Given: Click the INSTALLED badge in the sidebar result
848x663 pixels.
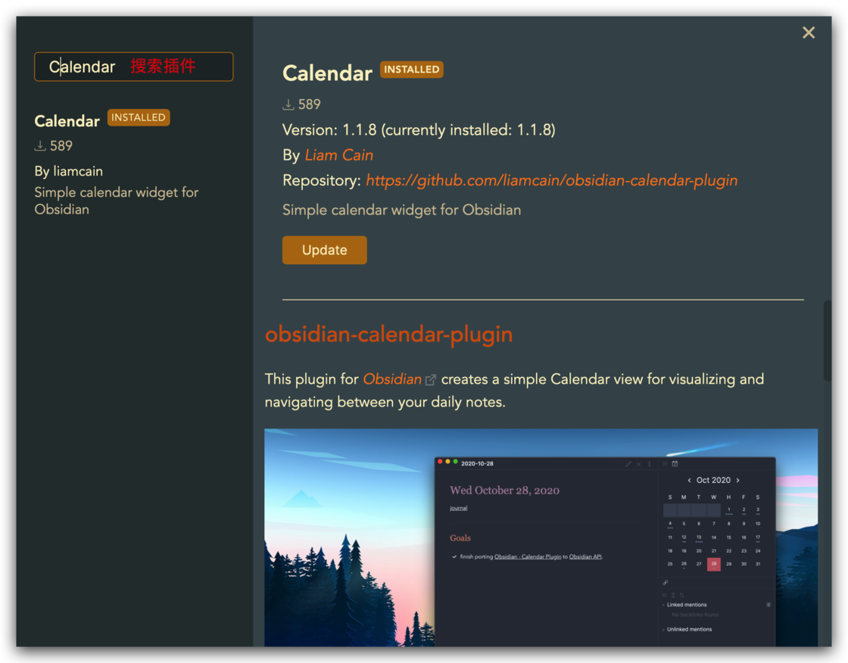Looking at the screenshot, I should coord(139,117).
